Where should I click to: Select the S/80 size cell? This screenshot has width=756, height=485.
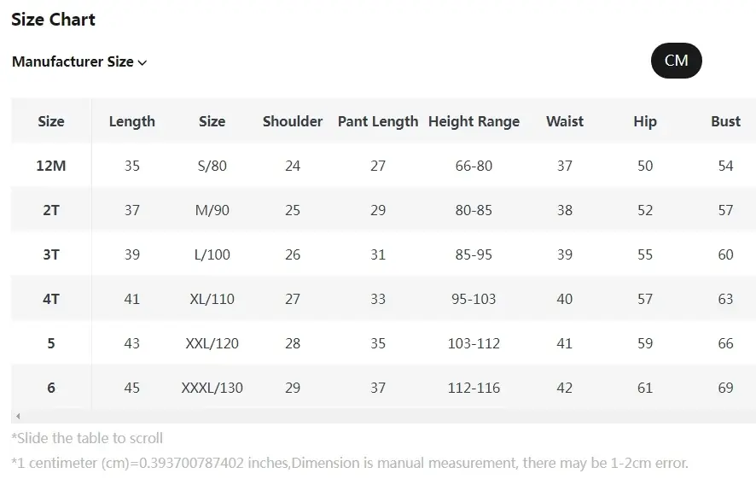pos(212,166)
